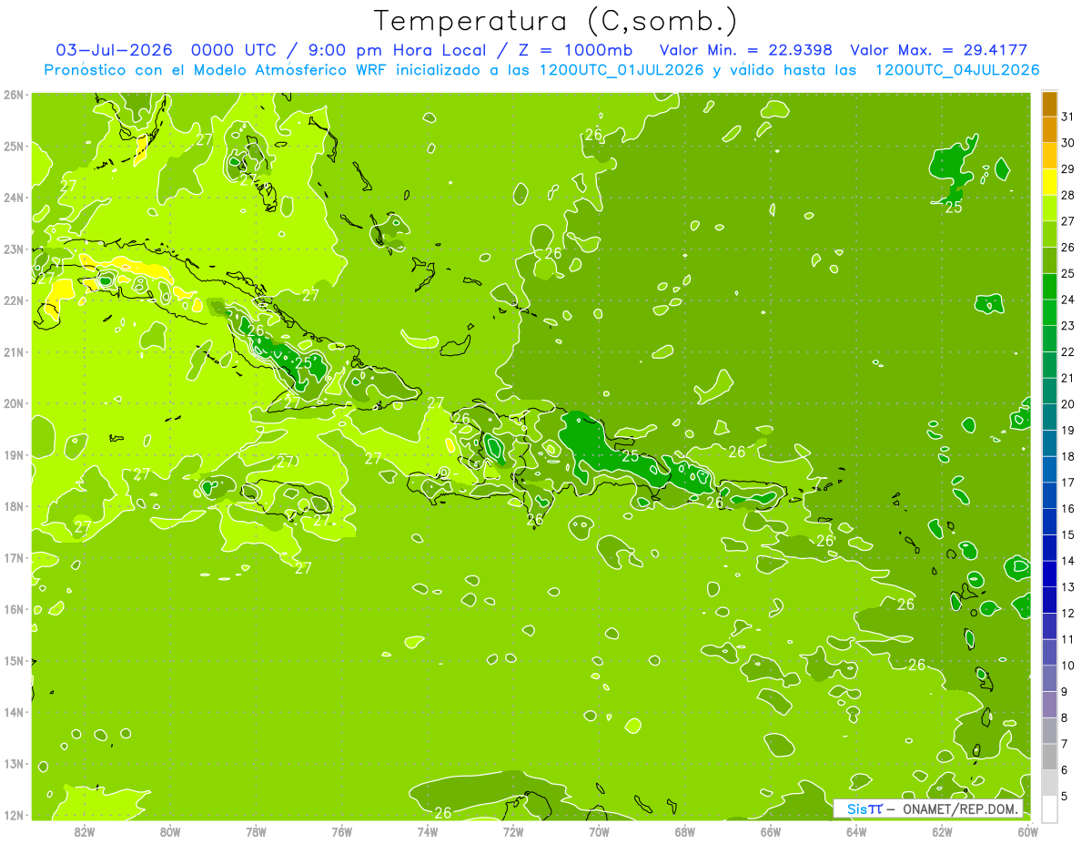The width and height of the screenshot is (1092, 844).
Task: Click the "66W" longitude axis label
Action: pyautogui.click(x=771, y=832)
